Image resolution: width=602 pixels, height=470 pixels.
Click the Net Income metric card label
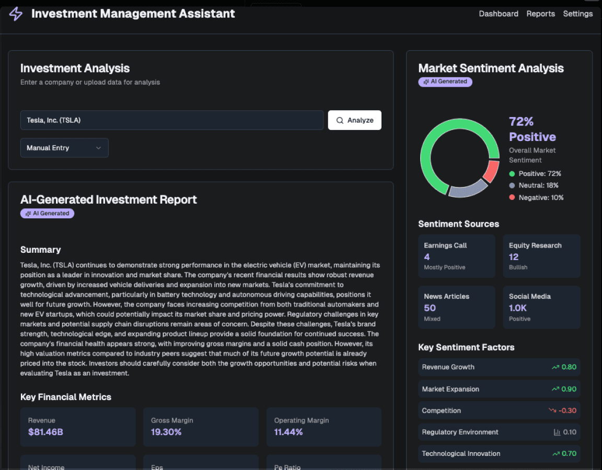tap(46, 467)
